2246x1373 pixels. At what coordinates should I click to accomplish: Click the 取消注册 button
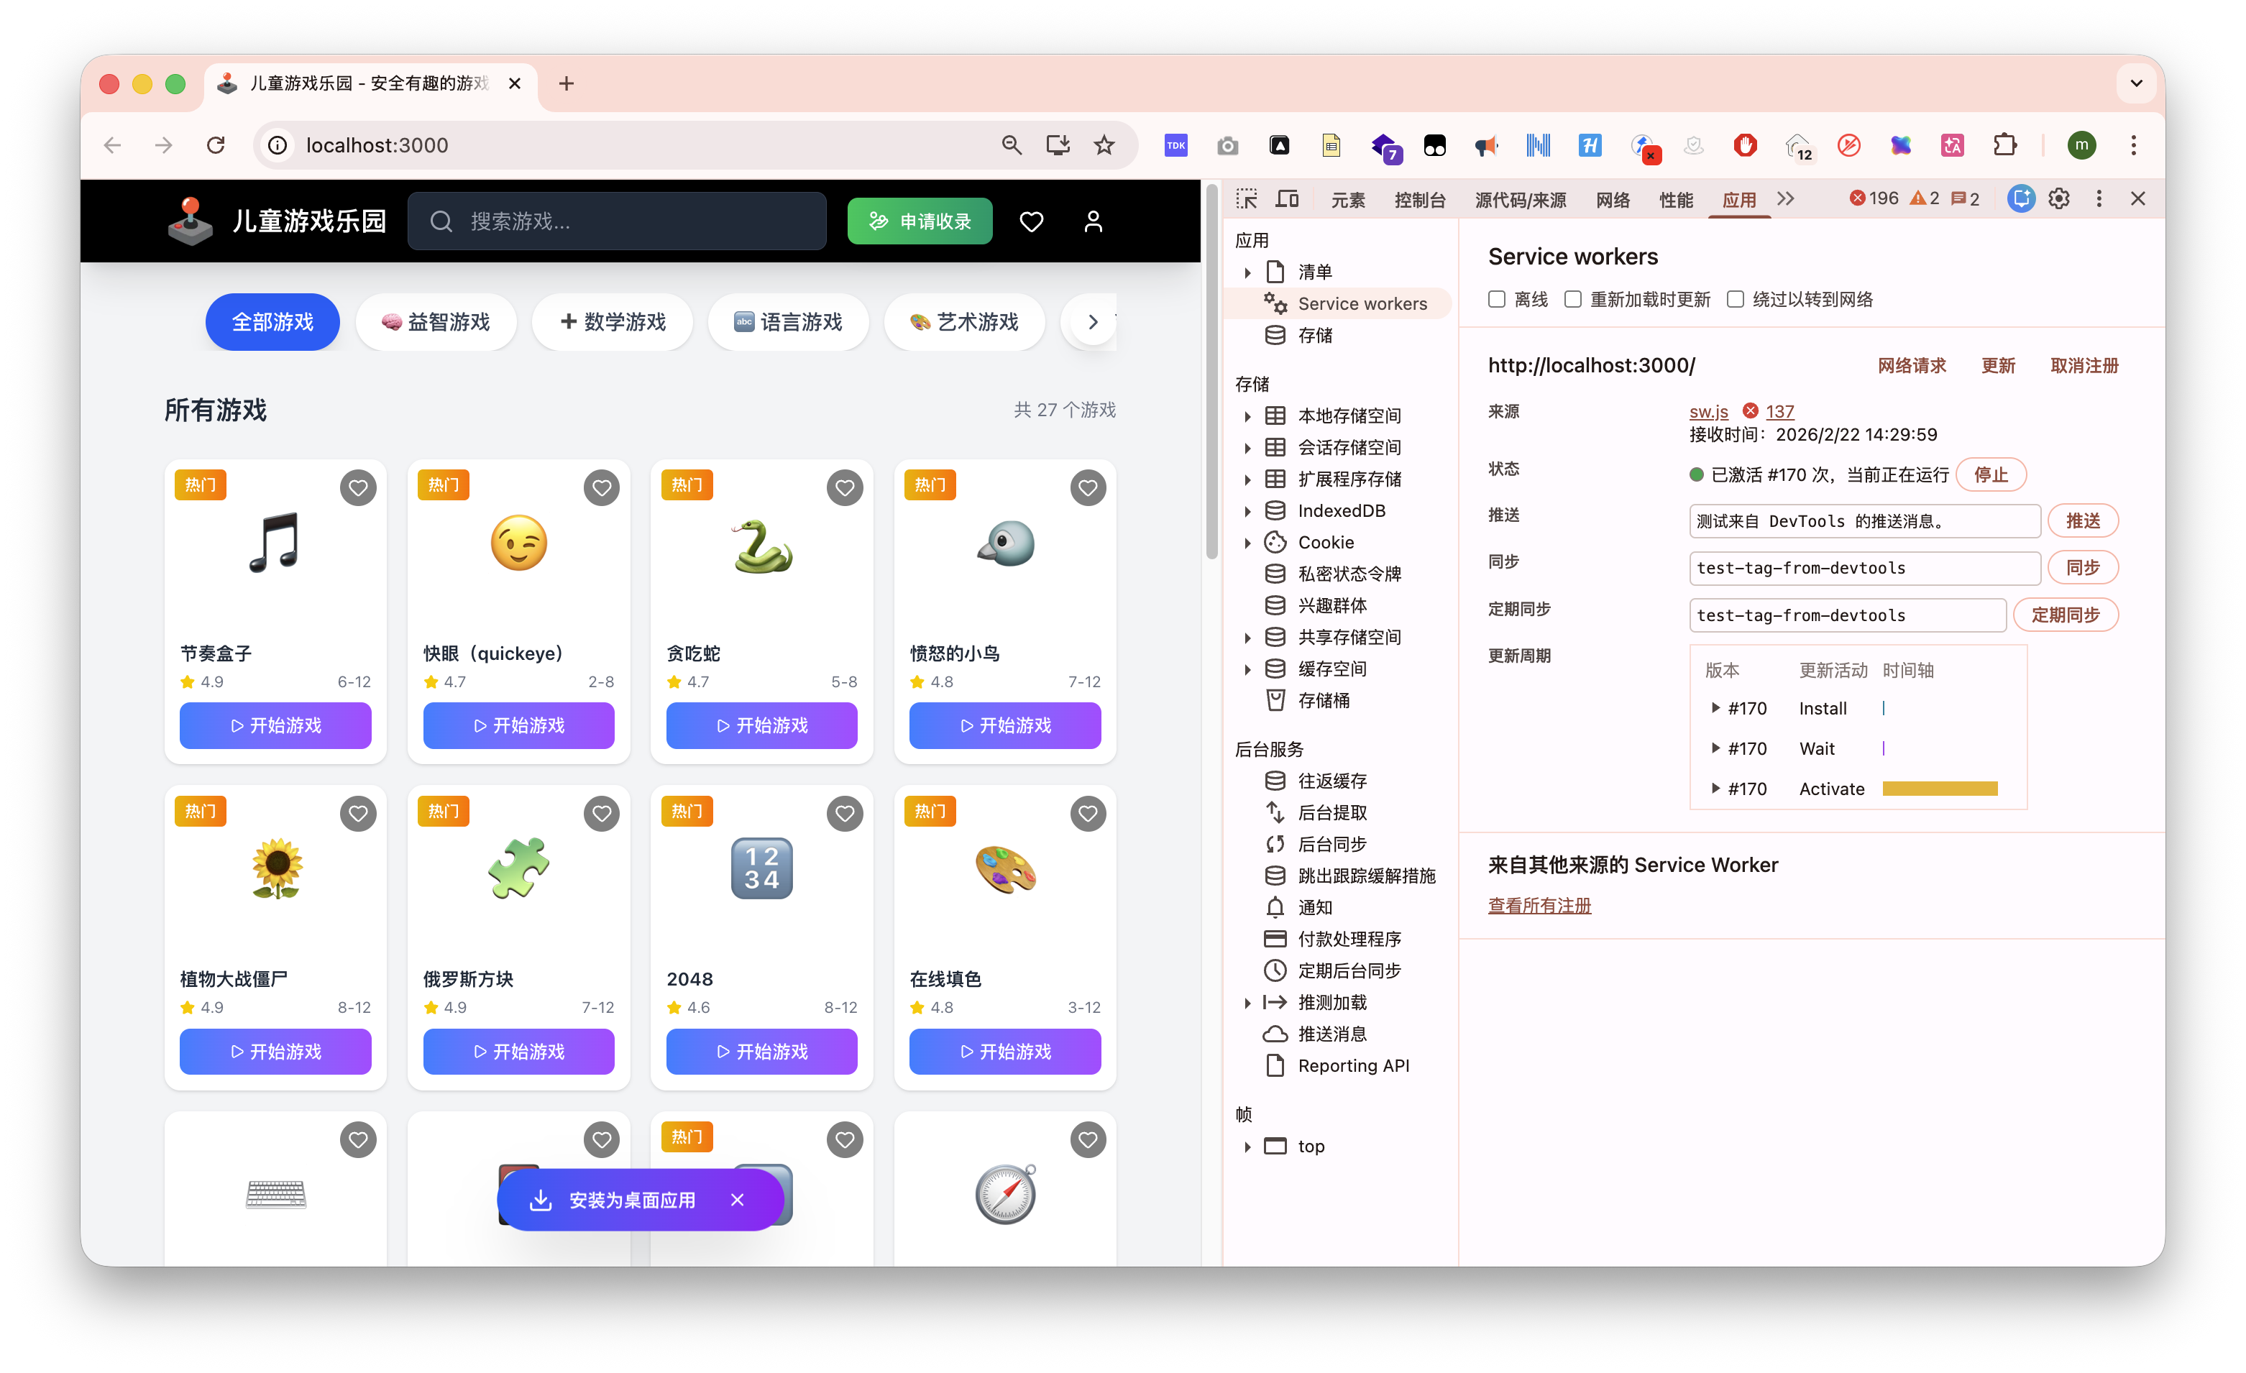click(x=2085, y=364)
